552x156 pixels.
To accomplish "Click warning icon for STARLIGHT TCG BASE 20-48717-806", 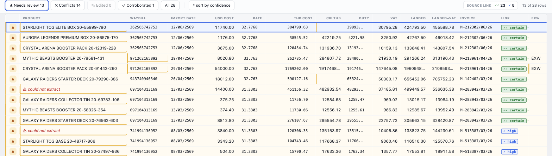I will [13, 141].
